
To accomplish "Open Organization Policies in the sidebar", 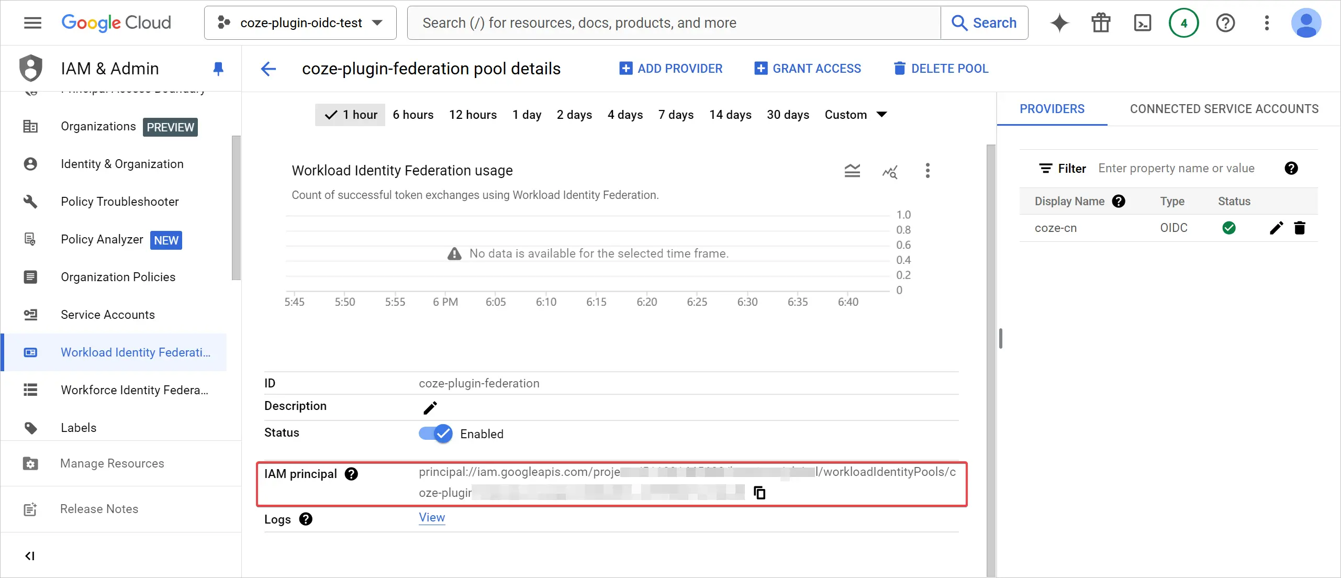I will (x=114, y=277).
